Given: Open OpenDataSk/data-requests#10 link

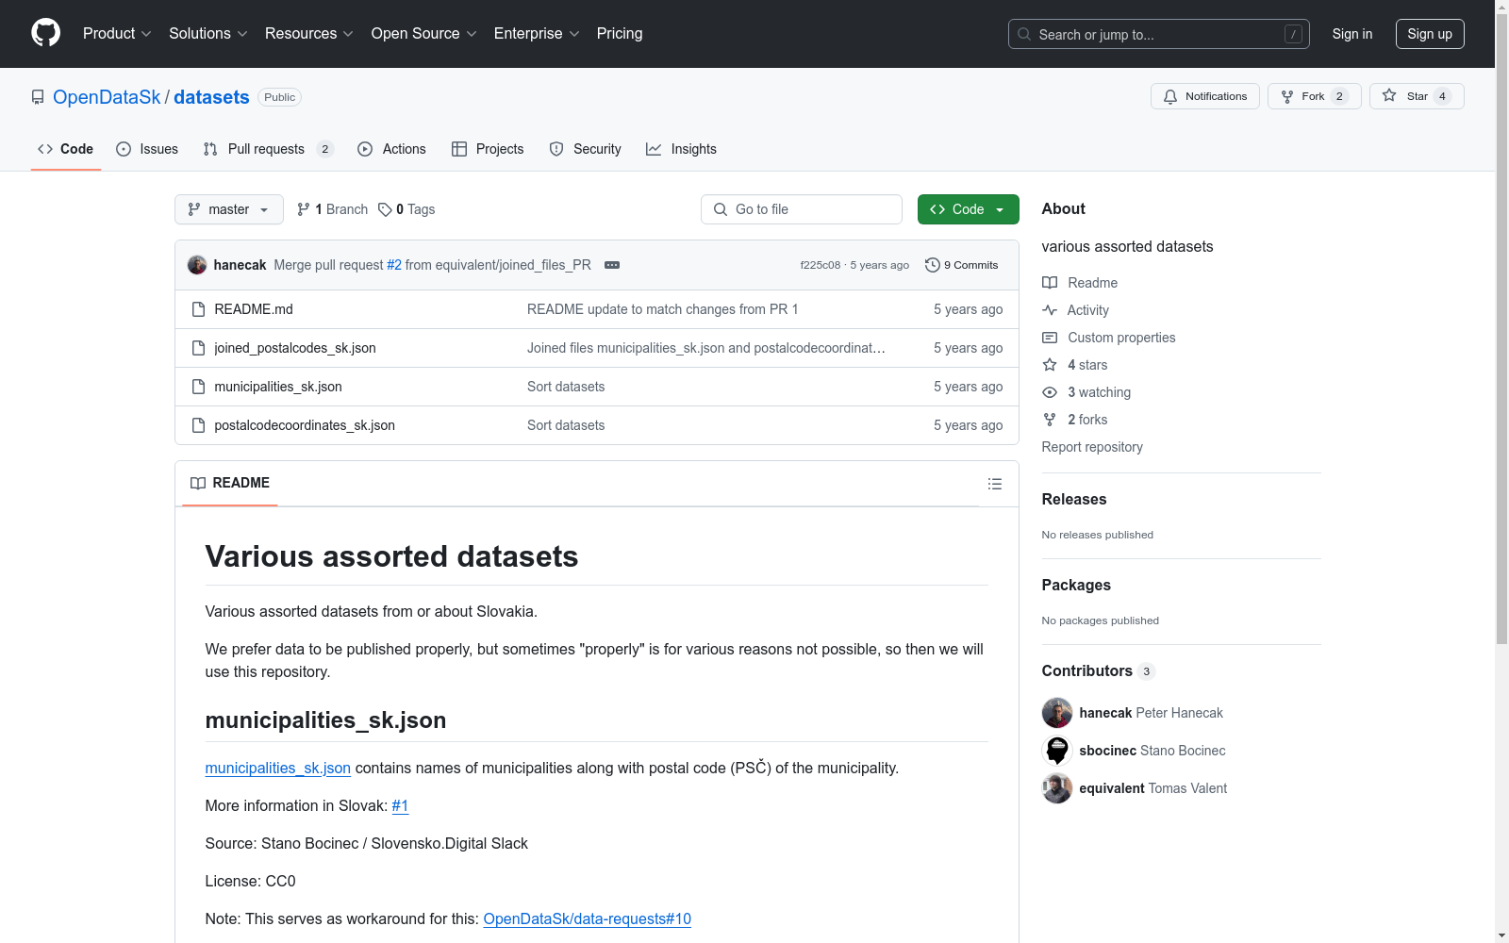Looking at the screenshot, I should coord(588,919).
